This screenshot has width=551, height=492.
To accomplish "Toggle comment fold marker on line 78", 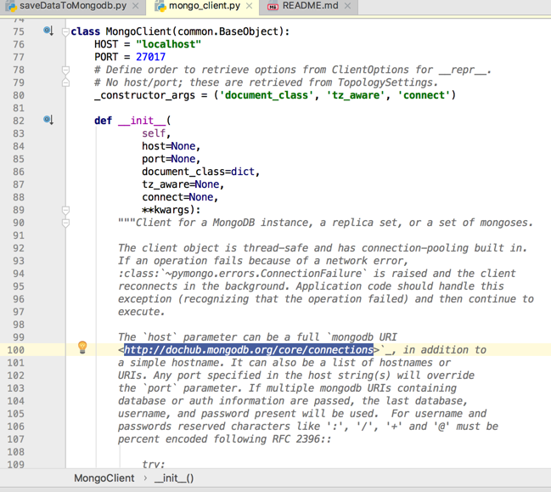I will [x=65, y=70].
